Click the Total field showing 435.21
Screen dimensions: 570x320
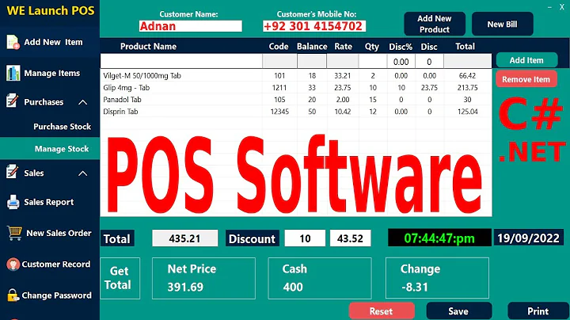(x=185, y=238)
